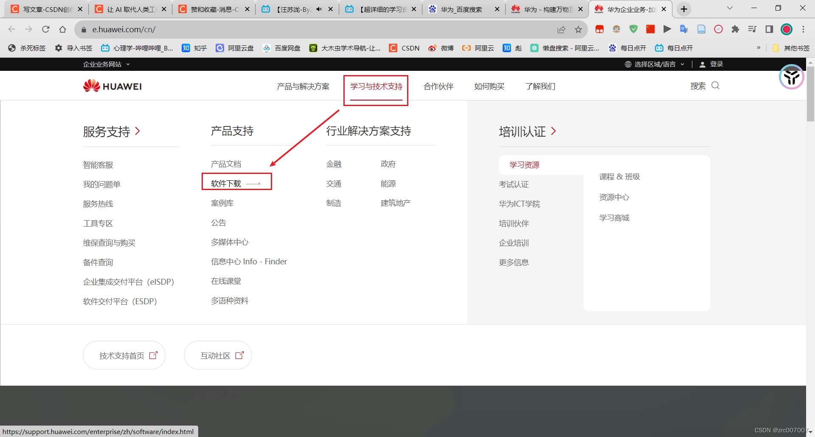Click the Google Translate extension icon

(x=684, y=29)
